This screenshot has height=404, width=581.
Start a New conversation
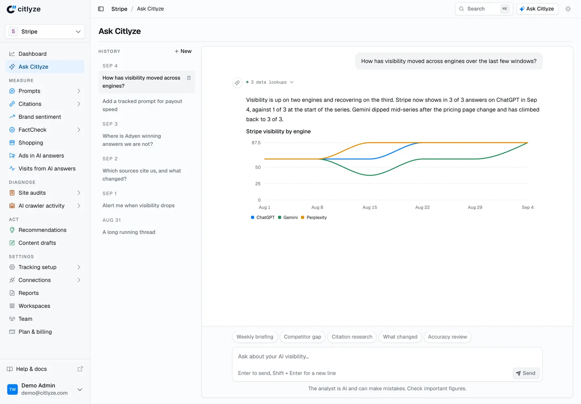(x=183, y=51)
